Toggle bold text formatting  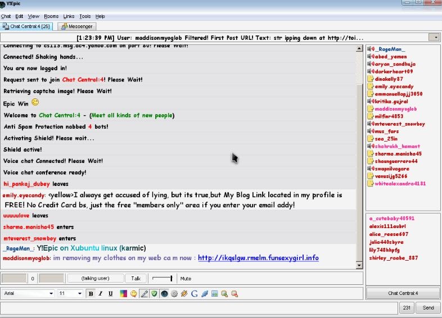point(91,294)
